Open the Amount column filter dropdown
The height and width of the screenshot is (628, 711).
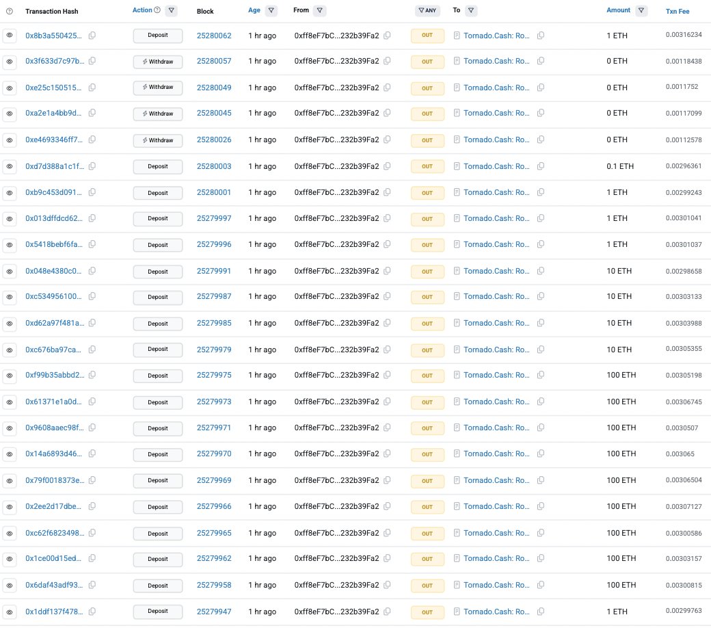pos(641,10)
